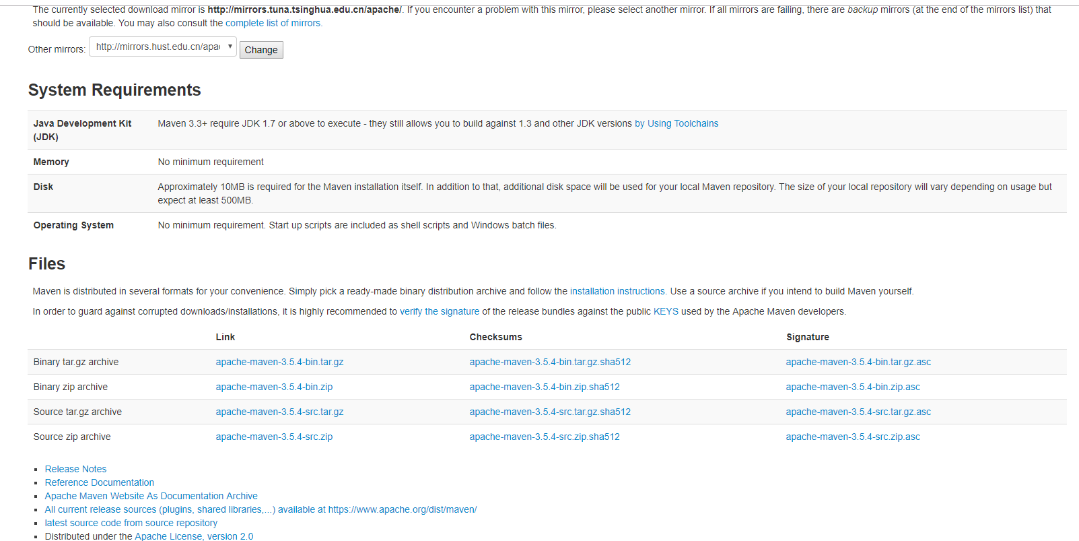Download apache-maven-3.5.4-src.zip
The image size is (1079, 541).
pos(274,437)
